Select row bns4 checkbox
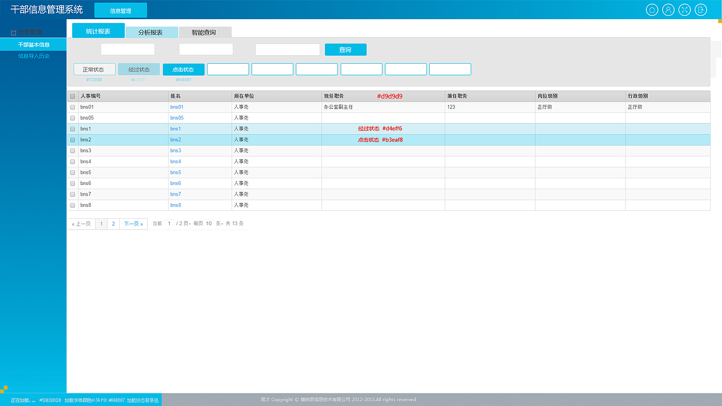This screenshot has height=406, width=722. click(72, 162)
